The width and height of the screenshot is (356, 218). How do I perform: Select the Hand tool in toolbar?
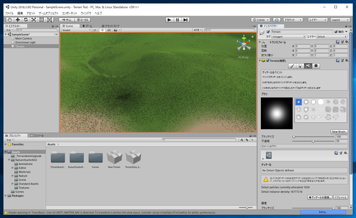pyautogui.click(x=10, y=20)
